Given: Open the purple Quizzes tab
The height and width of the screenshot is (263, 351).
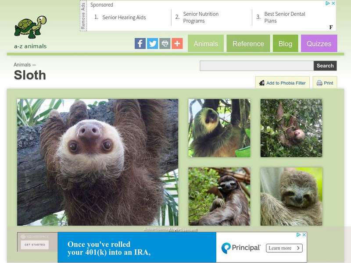Looking at the screenshot, I should (319, 43).
